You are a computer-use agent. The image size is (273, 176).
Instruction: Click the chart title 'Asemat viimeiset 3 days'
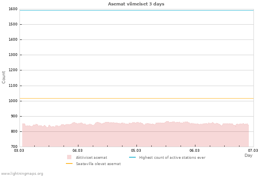136,4
